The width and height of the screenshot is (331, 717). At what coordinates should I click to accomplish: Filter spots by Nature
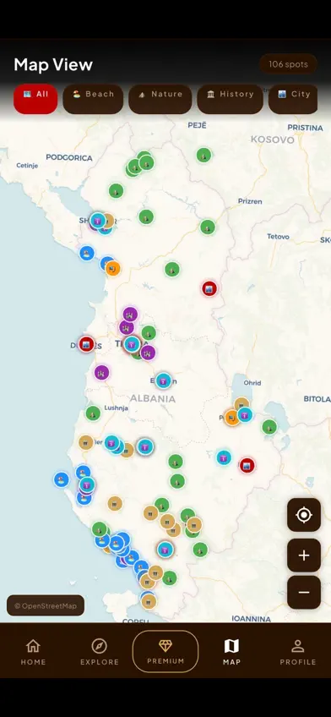[160, 99]
